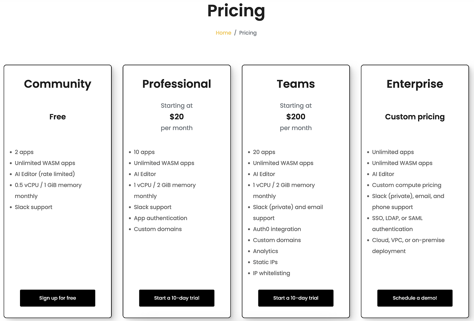The height and width of the screenshot is (321, 474).
Task: Select the Professional plan title
Action: point(177,84)
